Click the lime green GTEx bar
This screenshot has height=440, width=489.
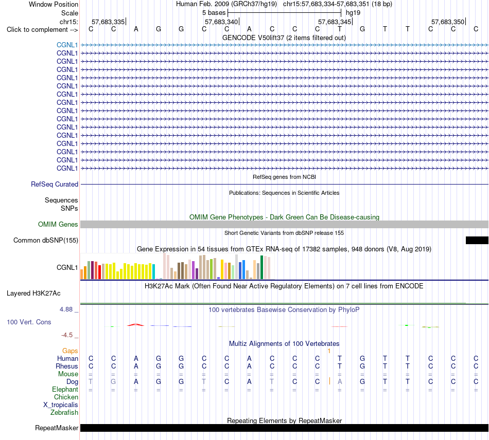coord(212,269)
